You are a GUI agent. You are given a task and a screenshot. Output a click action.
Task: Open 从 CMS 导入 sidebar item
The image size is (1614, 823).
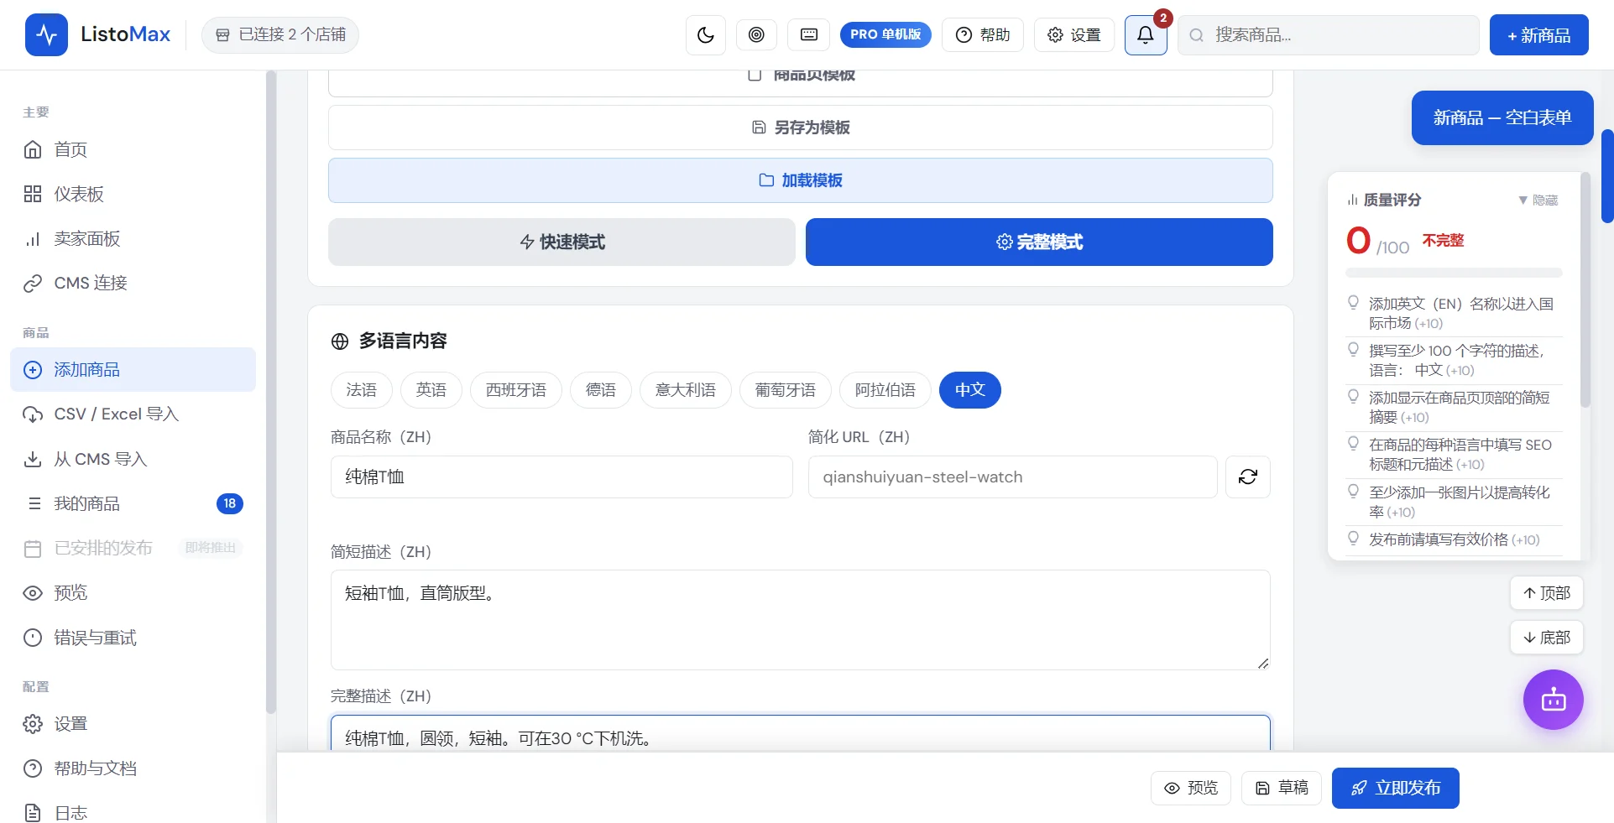(x=133, y=459)
